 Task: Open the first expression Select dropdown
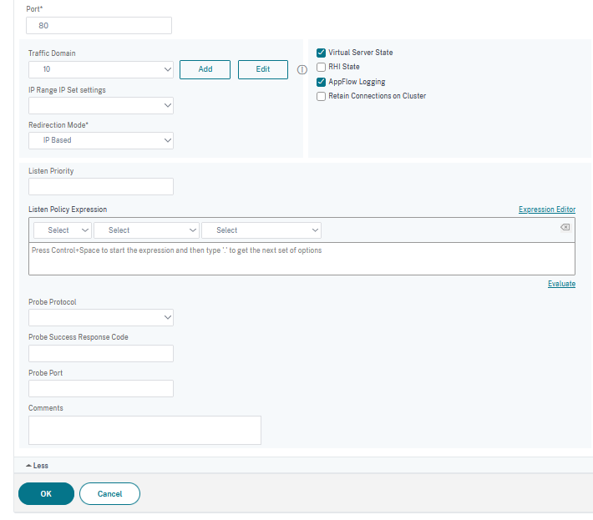point(63,230)
